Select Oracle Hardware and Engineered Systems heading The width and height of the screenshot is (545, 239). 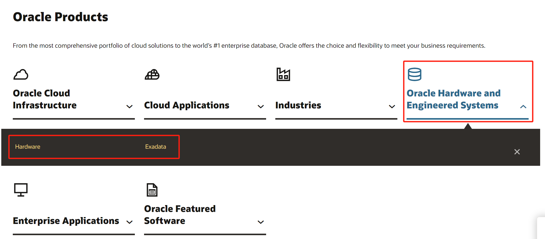click(453, 99)
